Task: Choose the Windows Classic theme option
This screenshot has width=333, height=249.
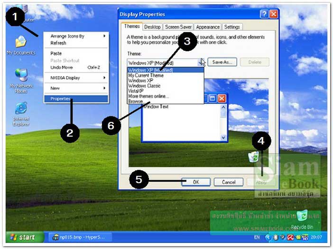Action: [166, 86]
